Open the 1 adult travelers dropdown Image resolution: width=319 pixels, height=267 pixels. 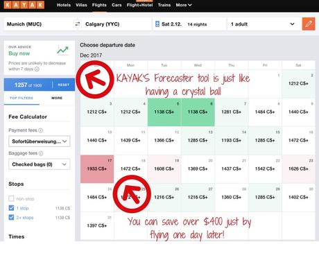[263, 24]
